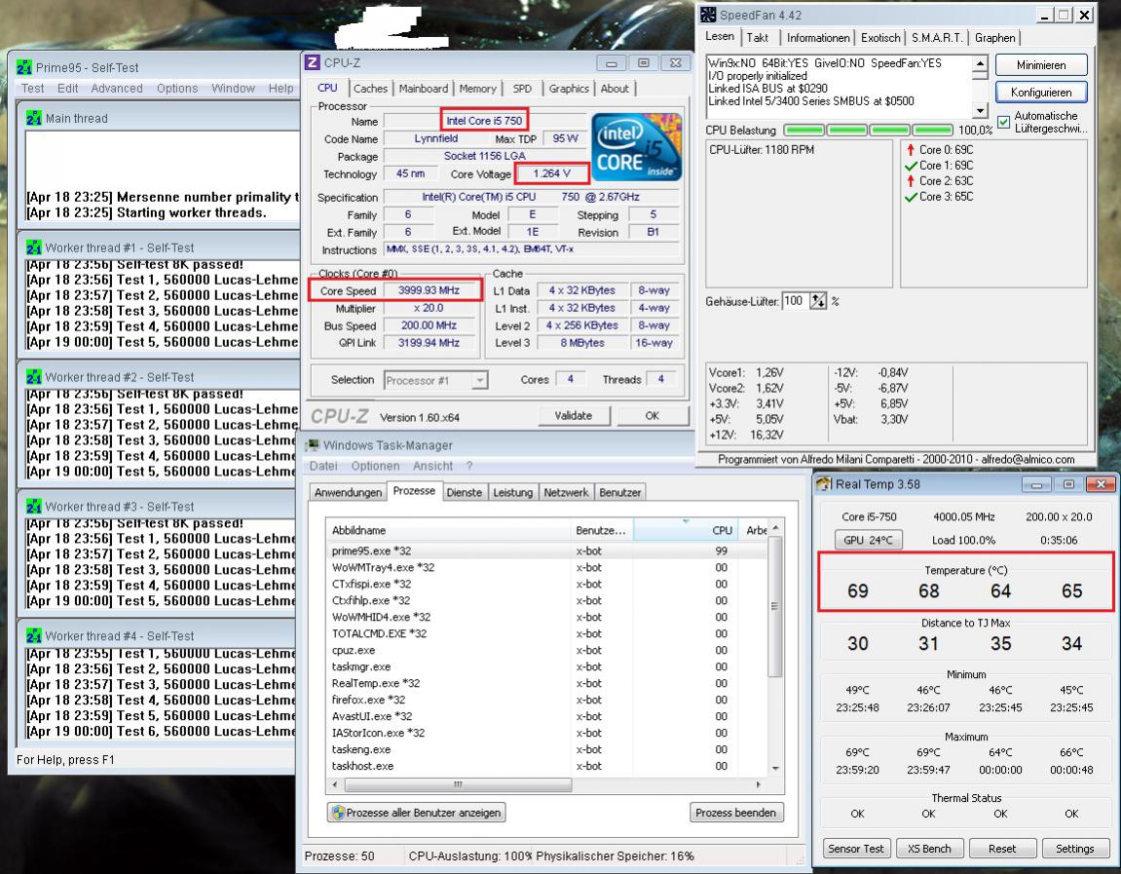Image resolution: width=1121 pixels, height=874 pixels.
Task: Select the prime95.exe *32 process row
Action: point(546,551)
